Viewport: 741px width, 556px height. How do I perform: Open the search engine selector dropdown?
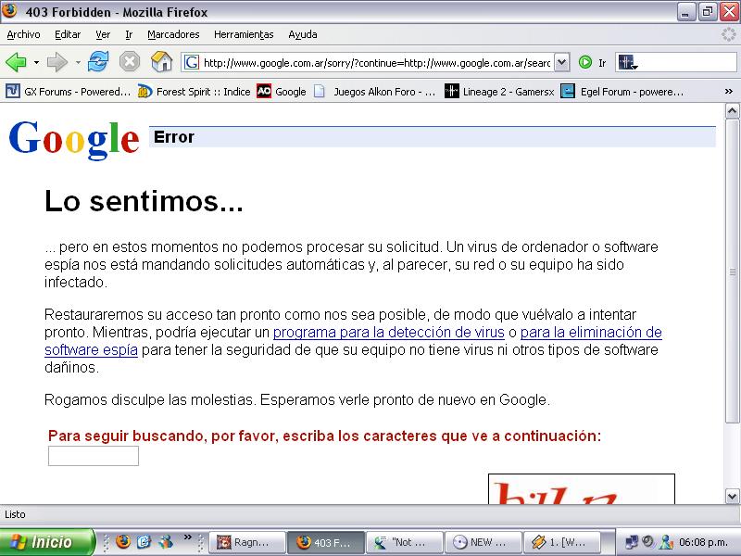tap(628, 62)
